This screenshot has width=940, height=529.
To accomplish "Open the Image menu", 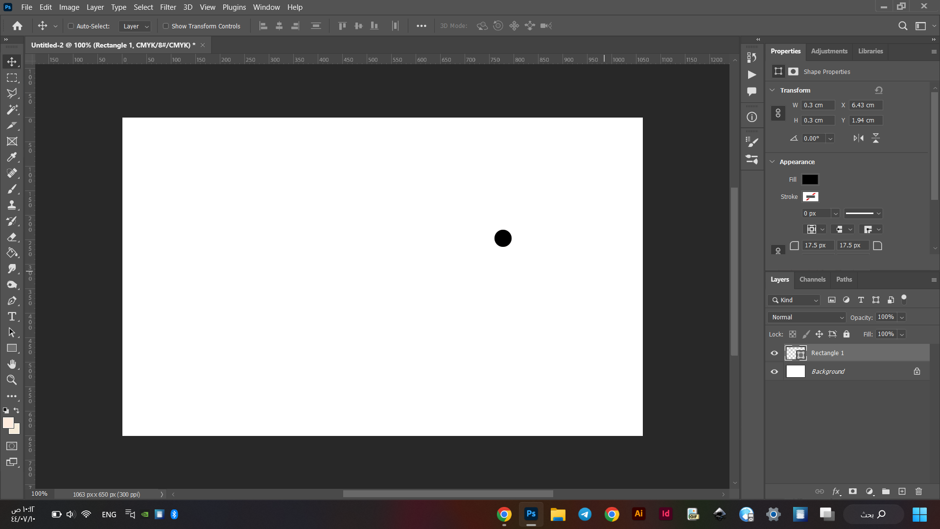I will 69,7.
